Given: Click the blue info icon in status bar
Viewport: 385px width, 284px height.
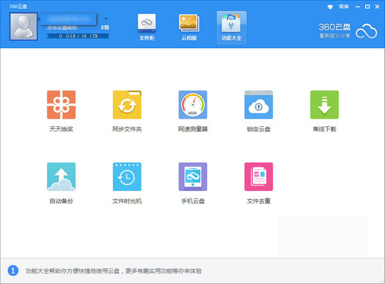Looking at the screenshot, I should click(x=13, y=271).
